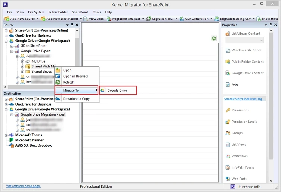The image size is (281, 192).
Task: Click the Add New Source icon
Action: pyautogui.click(x=7, y=19)
